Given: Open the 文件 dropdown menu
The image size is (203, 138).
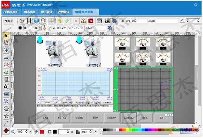Looking at the screenshot, I should tap(9, 21).
